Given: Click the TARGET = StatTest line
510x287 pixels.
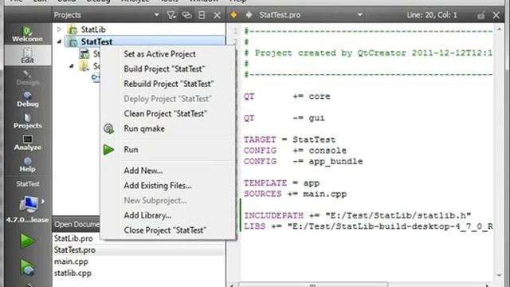Looking at the screenshot, I should pyautogui.click(x=289, y=140).
